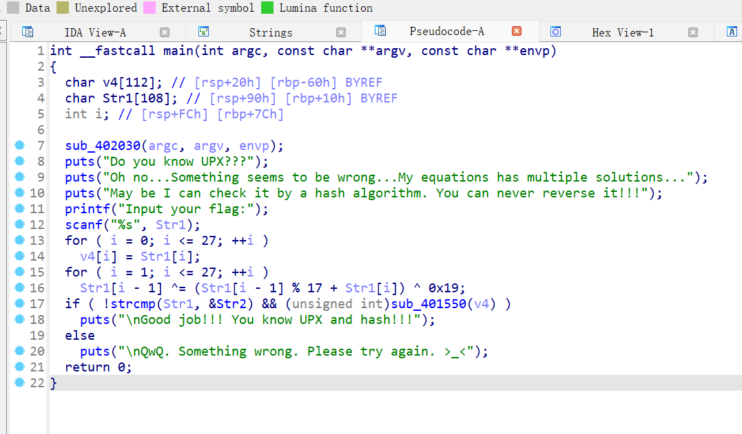Close the Hex View-1 tab
This screenshot has height=434, width=742.
click(693, 32)
